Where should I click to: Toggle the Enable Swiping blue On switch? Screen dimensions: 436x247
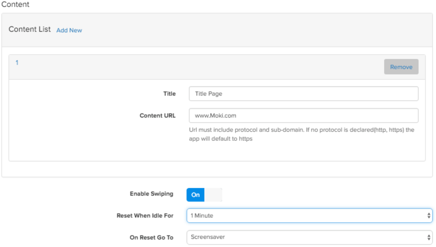(x=195, y=195)
